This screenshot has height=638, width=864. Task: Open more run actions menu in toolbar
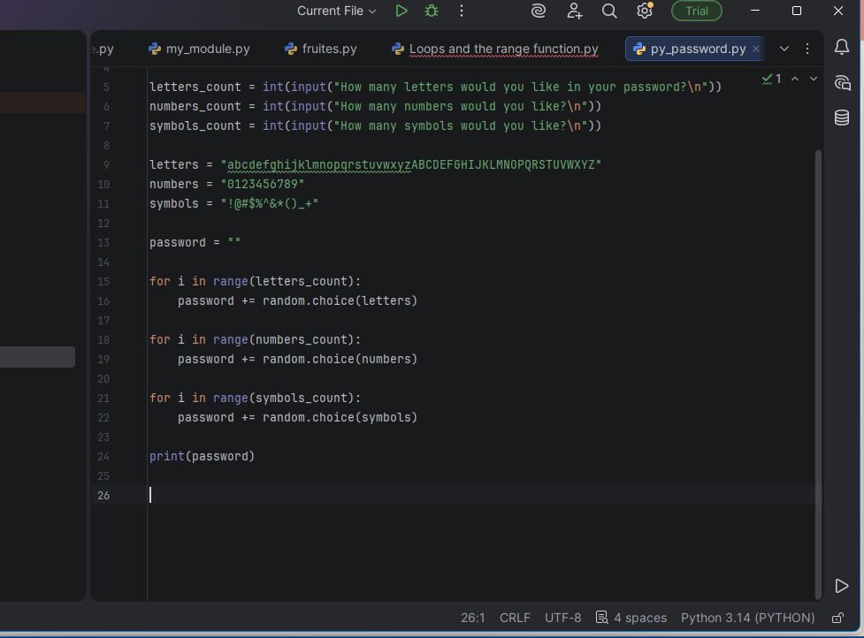462,11
